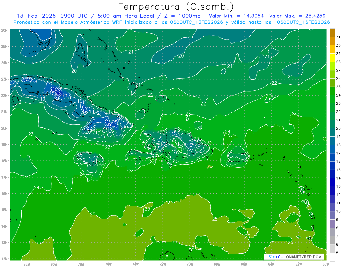This screenshot has width=346, height=268.
Task: Click the "62W" longitude label
Action: click(298, 264)
